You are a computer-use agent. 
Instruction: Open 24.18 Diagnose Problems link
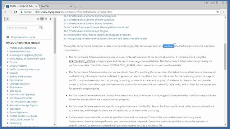point(97,35)
